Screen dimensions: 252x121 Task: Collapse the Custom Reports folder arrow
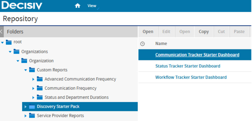click(26, 70)
